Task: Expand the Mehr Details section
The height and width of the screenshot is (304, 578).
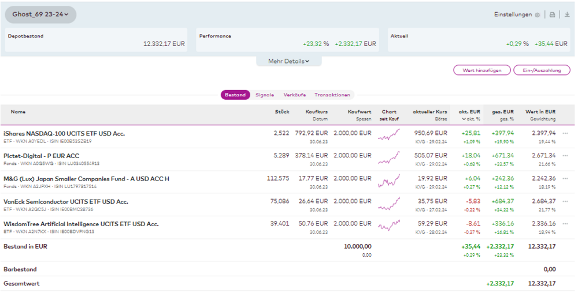Action: (x=288, y=61)
